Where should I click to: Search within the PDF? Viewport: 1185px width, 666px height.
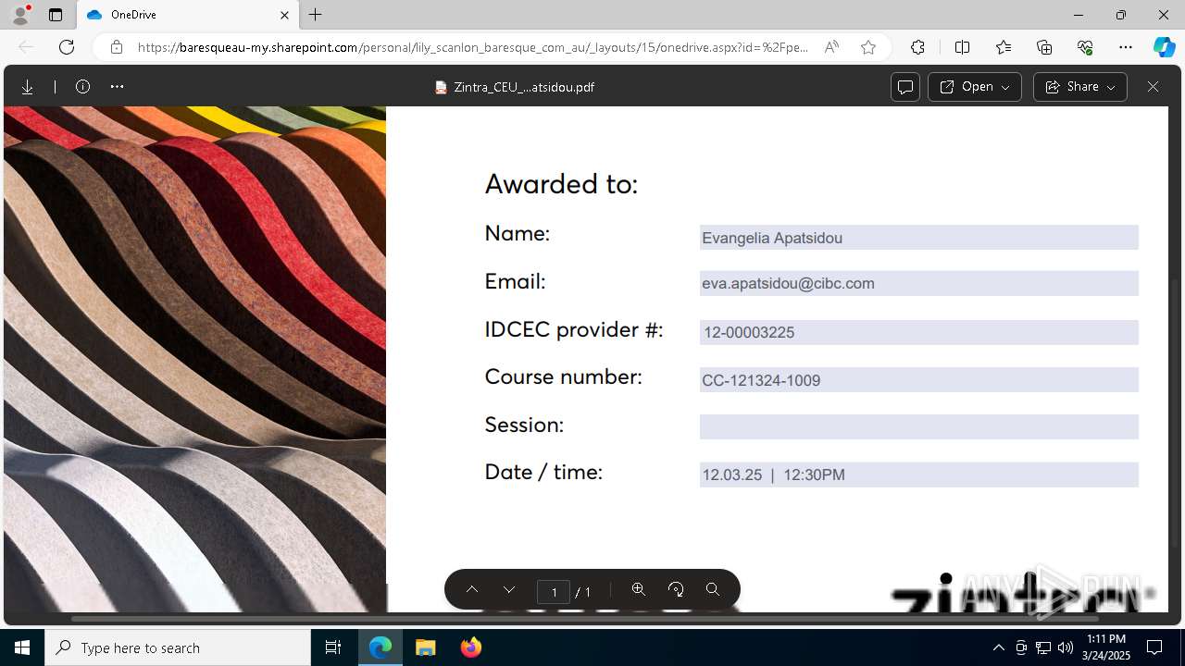tap(713, 590)
